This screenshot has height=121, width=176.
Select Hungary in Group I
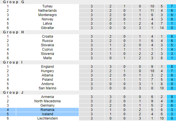tap(47, 71)
